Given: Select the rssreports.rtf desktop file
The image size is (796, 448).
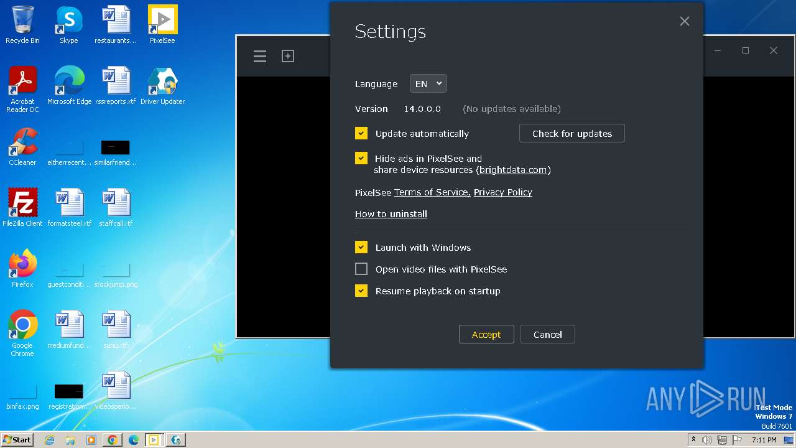Looking at the screenshot, I should (x=116, y=86).
